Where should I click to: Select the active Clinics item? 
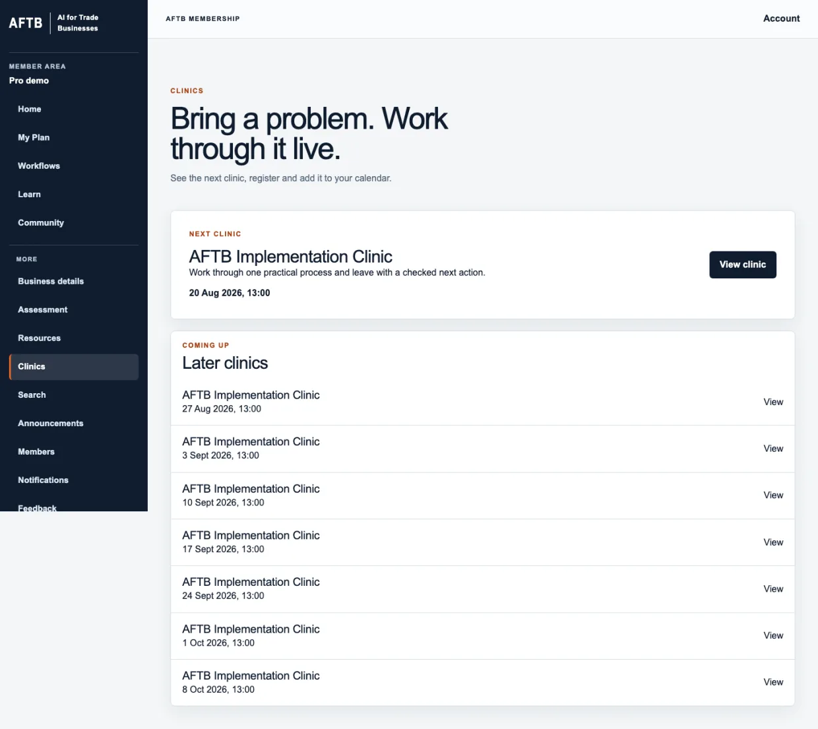click(74, 366)
